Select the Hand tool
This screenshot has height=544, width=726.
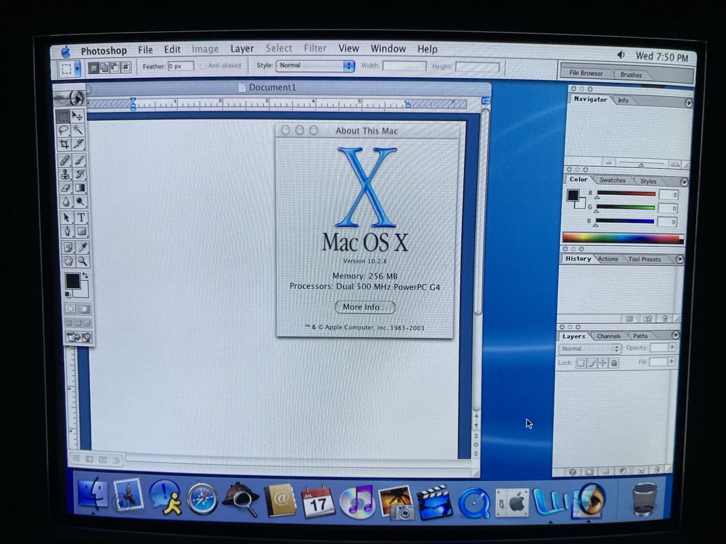[68, 261]
